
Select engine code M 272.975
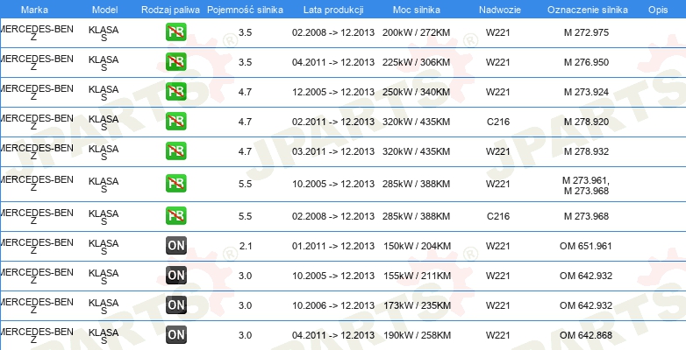(586, 32)
